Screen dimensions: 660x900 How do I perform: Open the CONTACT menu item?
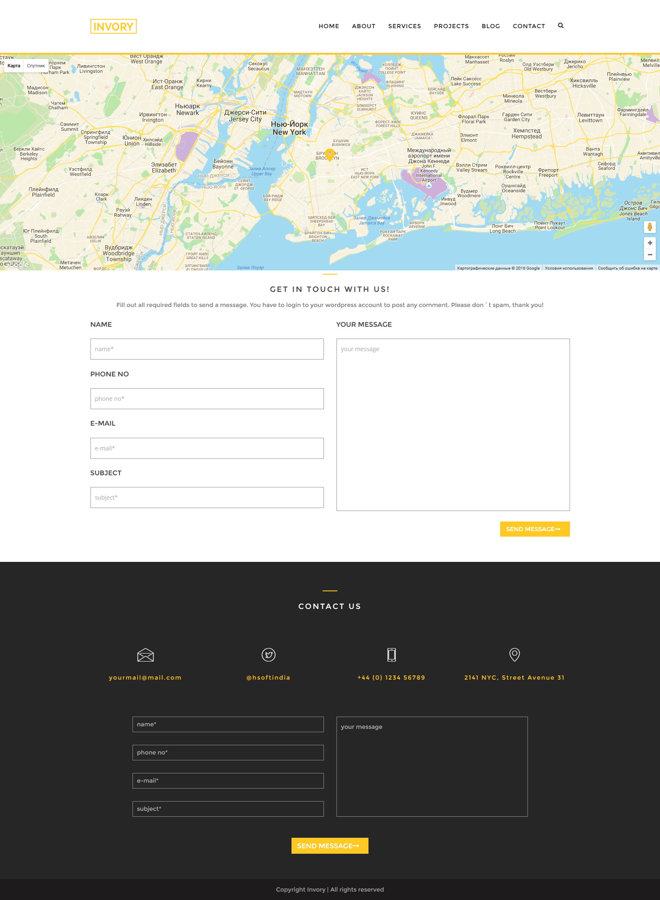click(x=529, y=26)
